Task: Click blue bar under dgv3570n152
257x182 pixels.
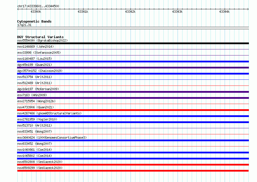Action: [x=133, y=74]
